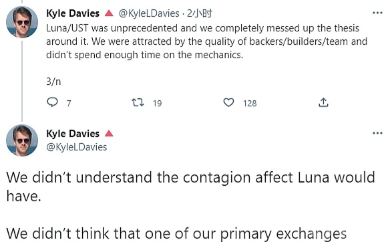Open Kyle Davies avatar in the second tweet
This screenshot has height=242, width=384.
click(x=22, y=140)
